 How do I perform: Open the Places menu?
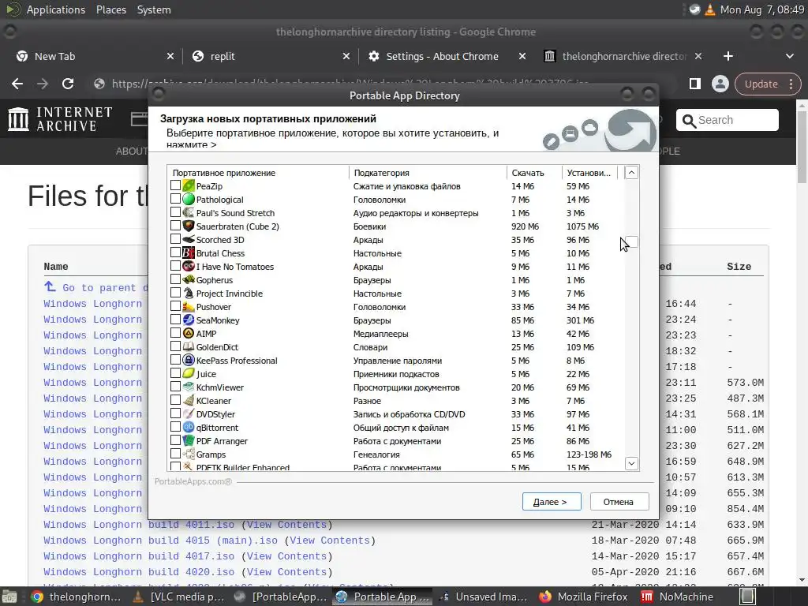click(110, 9)
